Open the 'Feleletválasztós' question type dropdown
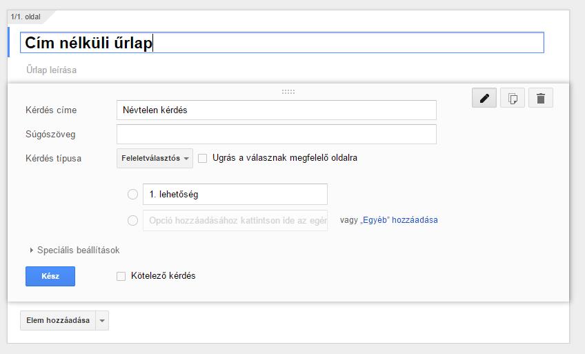585x354 pixels. coord(155,159)
